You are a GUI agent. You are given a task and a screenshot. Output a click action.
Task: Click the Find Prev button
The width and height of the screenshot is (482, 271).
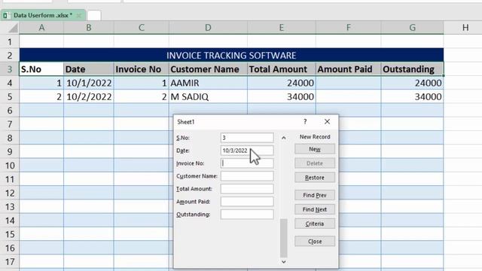tap(315, 195)
